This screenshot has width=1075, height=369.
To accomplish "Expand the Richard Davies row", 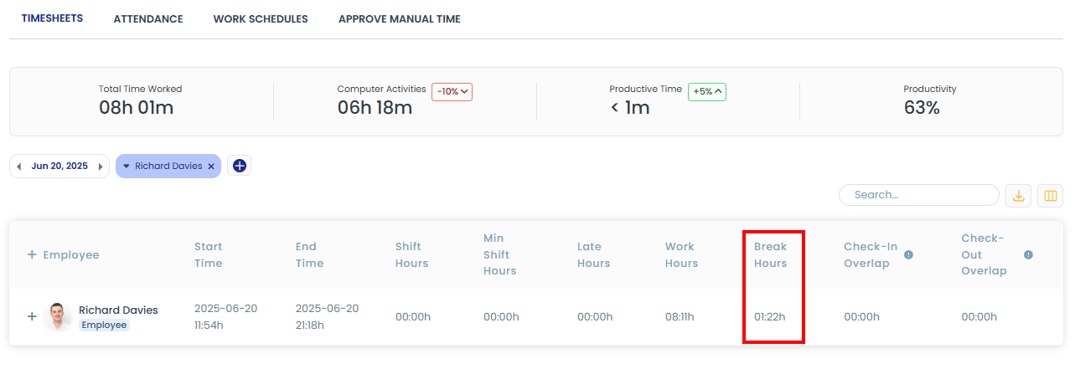I will point(32,316).
